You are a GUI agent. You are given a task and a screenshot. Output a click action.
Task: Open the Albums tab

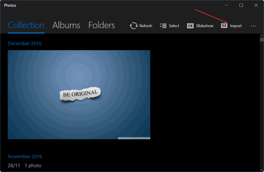(66, 25)
